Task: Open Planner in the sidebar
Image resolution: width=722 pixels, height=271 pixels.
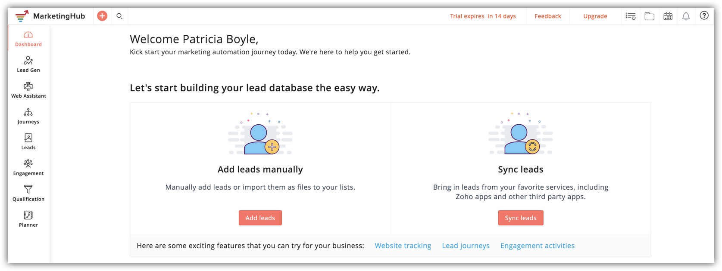Action: coord(28,219)
